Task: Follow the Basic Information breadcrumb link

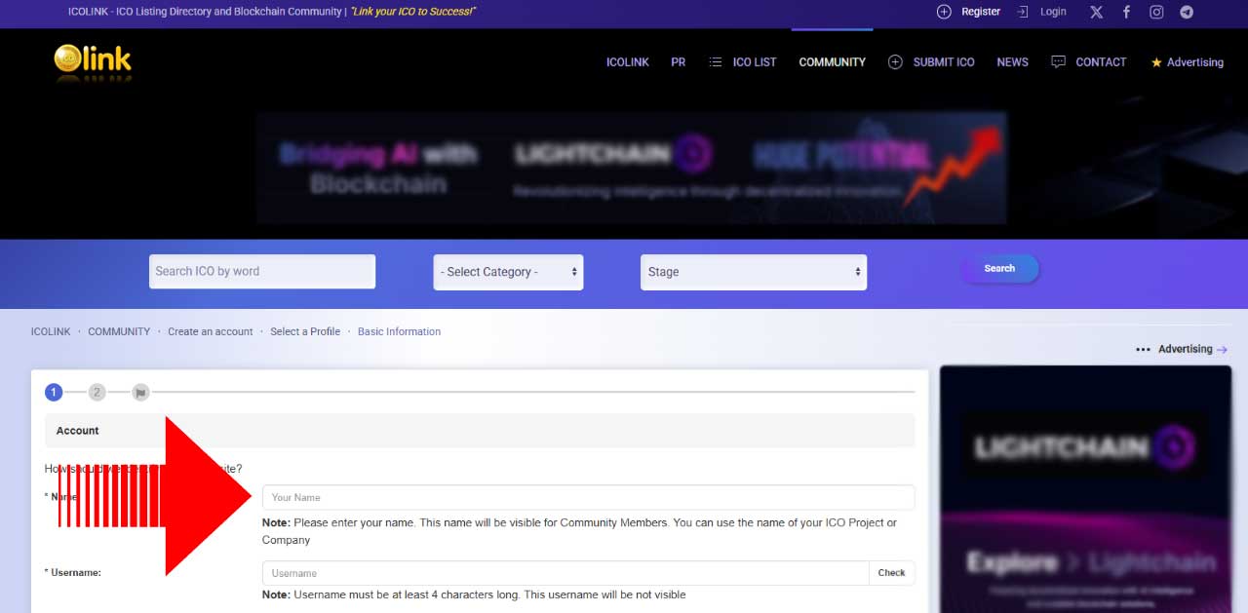Action: coord(399,331)
